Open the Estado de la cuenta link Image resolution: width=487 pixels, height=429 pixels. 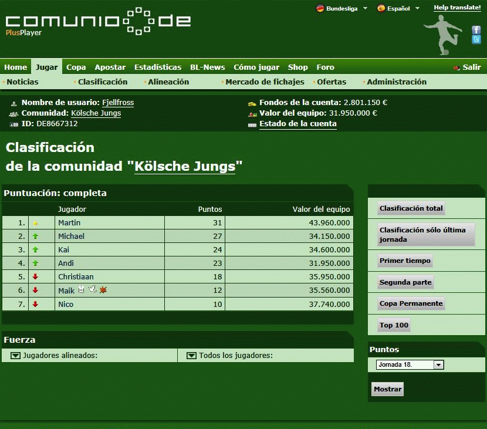pyautogui.click(x=297, y=124)
